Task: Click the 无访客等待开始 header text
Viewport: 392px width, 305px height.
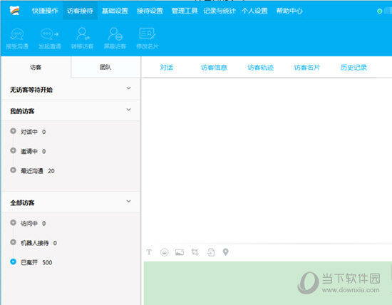Action: (x=31, y=90)
